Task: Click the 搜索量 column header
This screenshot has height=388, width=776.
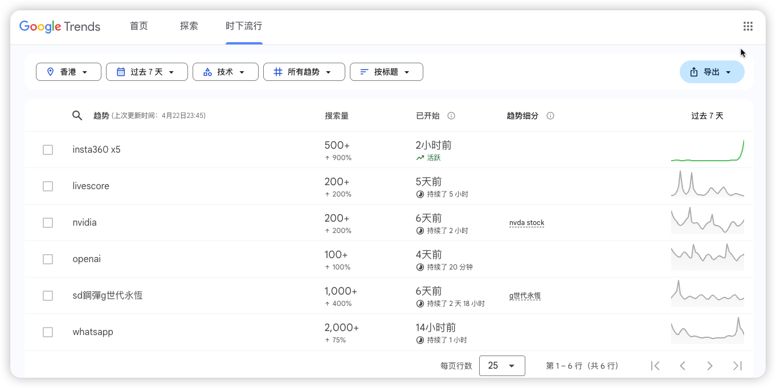Action: [337, 116]
